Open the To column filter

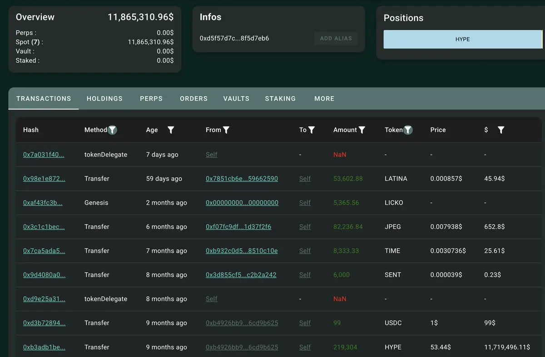(x=312, y=130)
